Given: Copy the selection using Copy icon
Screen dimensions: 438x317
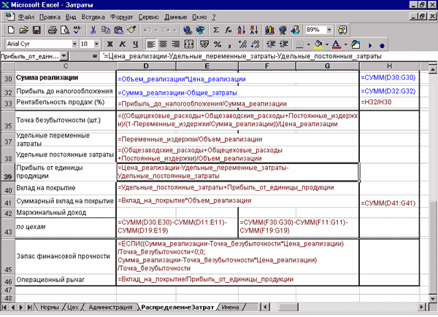Looking at the screenshot, I should (x=106, y=30).
